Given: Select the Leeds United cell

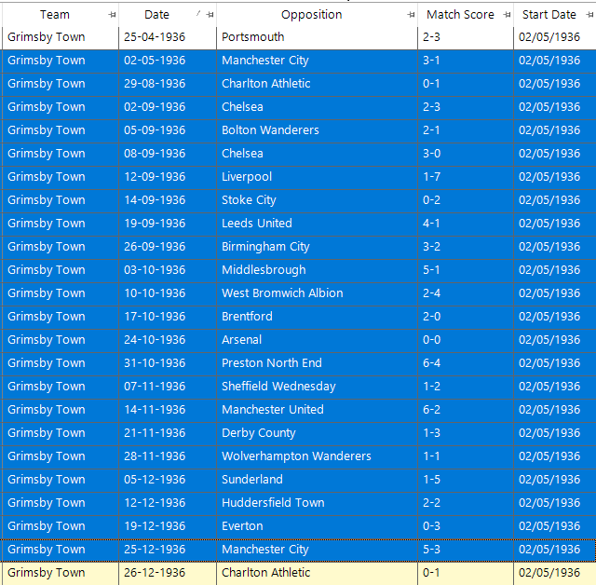Looking at the screenshot, I should 317,224.
